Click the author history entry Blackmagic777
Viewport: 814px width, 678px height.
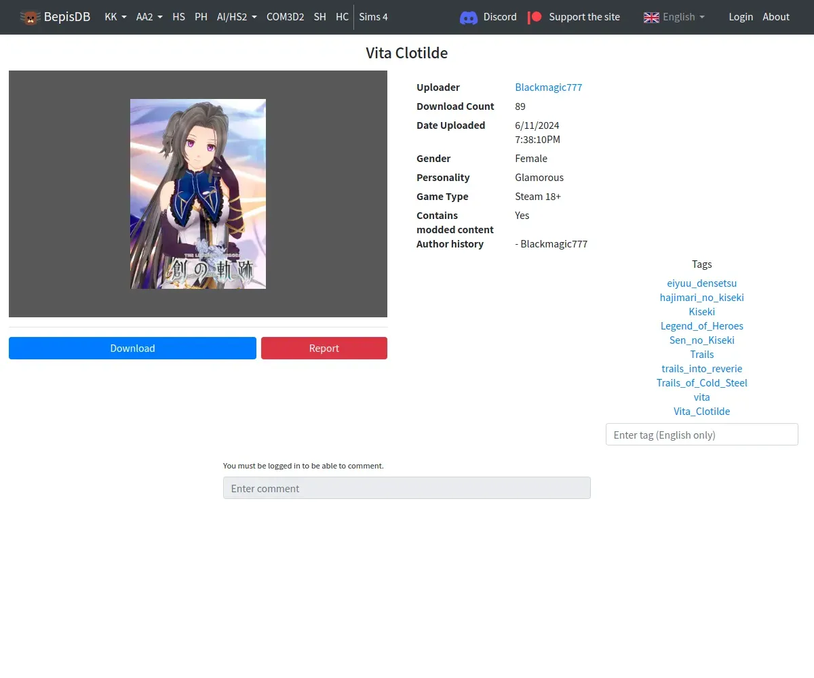(x=551, y=244)
